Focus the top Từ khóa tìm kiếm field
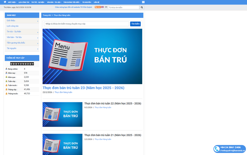Viewport: 247px width, 155px height. (123, 7)
